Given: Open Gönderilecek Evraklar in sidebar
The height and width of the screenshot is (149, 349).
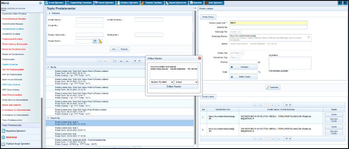Looking at the screenshot, I should (x=13, y=29).
